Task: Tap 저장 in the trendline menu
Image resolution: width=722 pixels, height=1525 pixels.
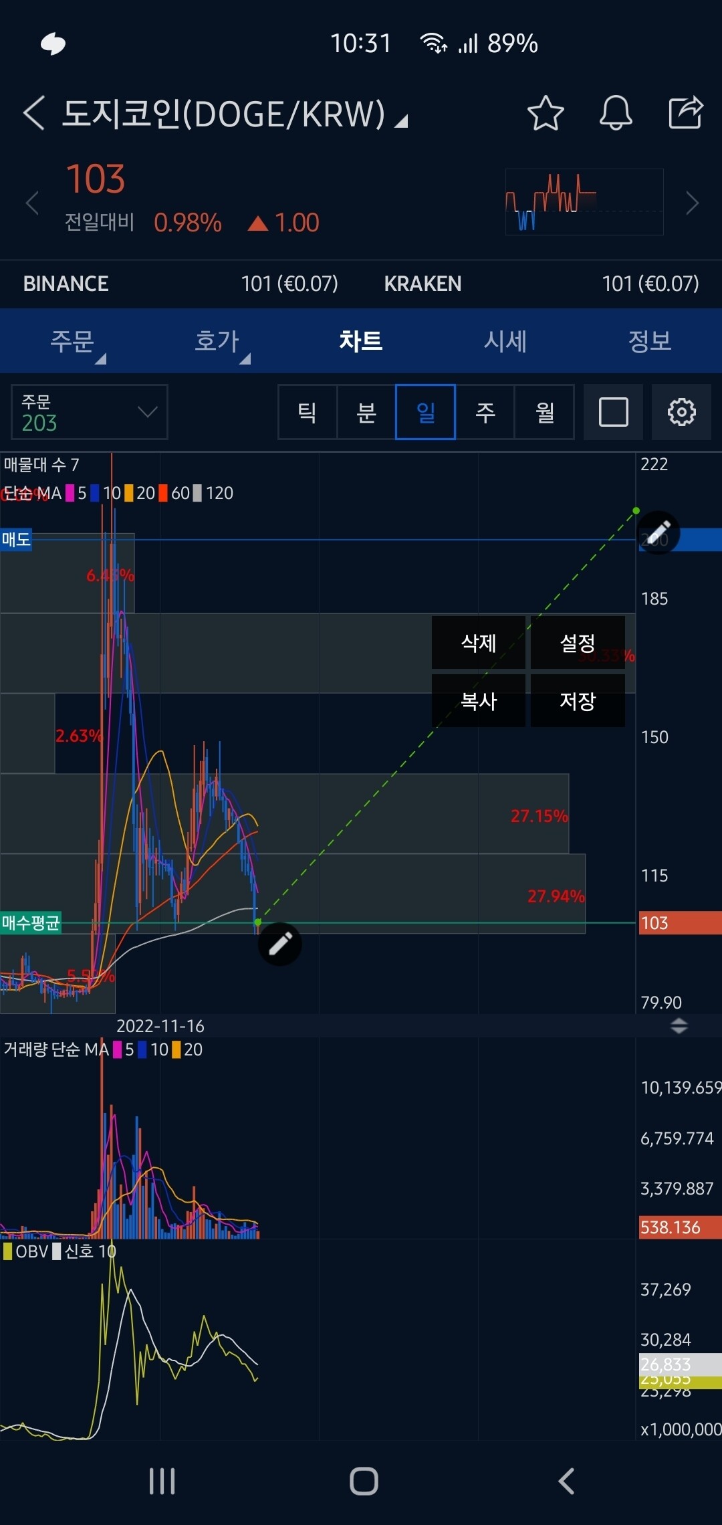Action: [x=578, y=700]
